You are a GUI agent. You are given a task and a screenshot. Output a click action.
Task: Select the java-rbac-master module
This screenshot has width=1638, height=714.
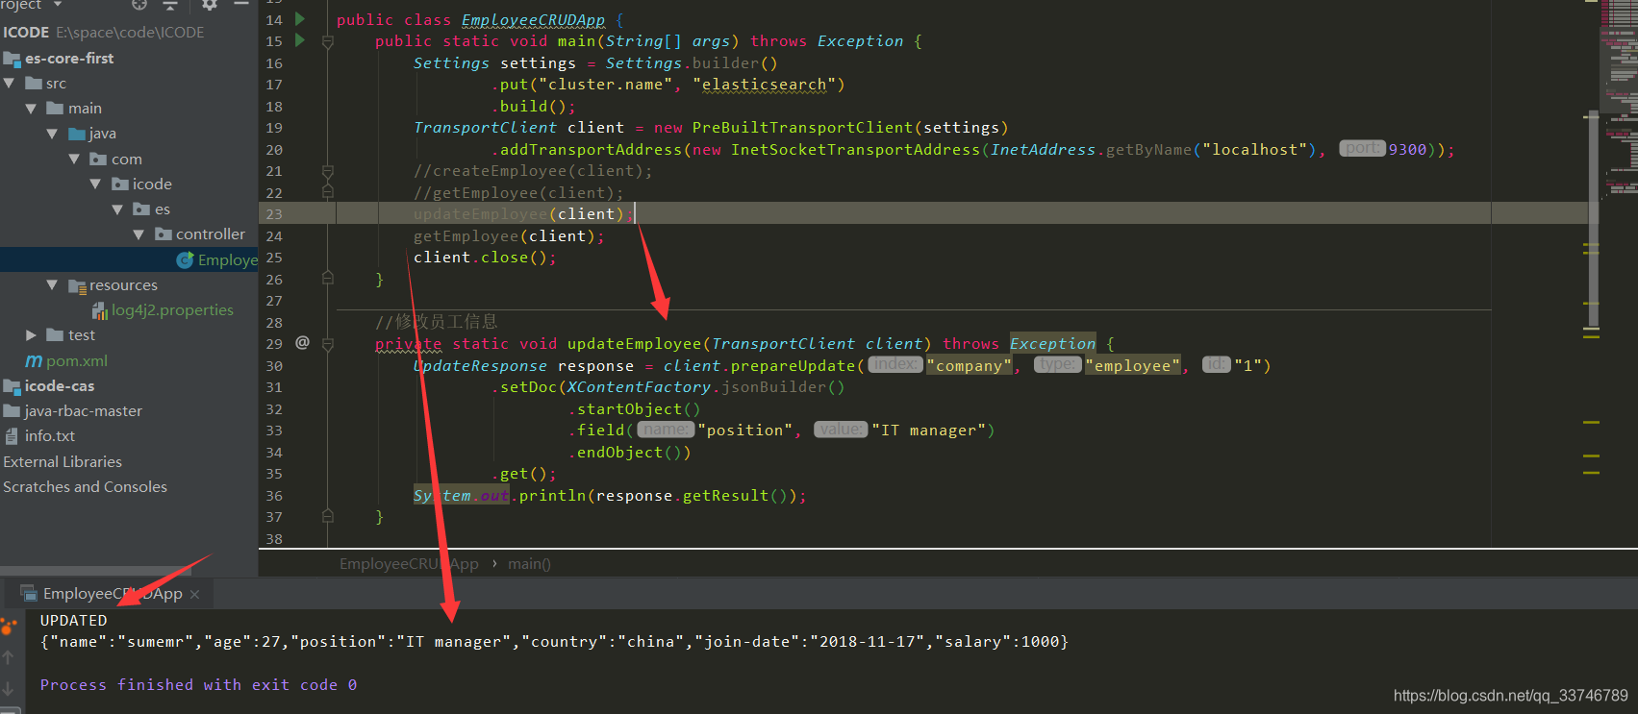[83, 410]
